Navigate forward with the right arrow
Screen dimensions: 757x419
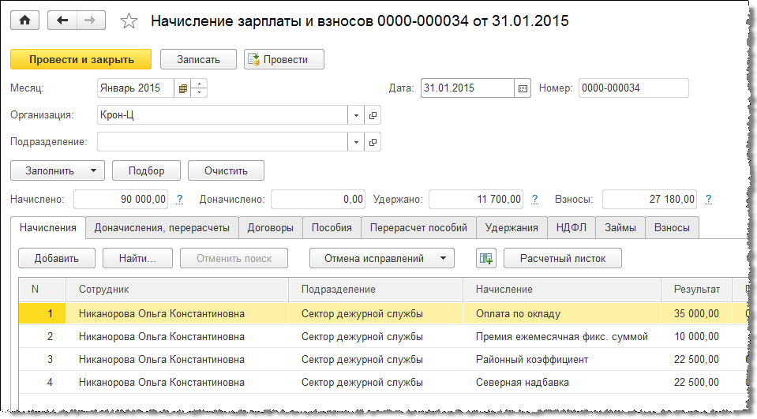(90, 21)
